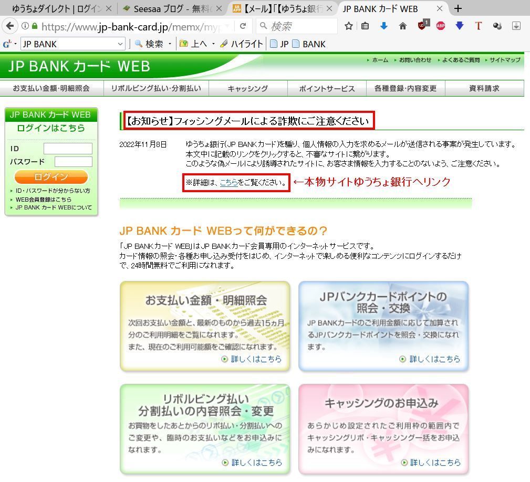Open the uBlock shield extension icon

[423, 25]
